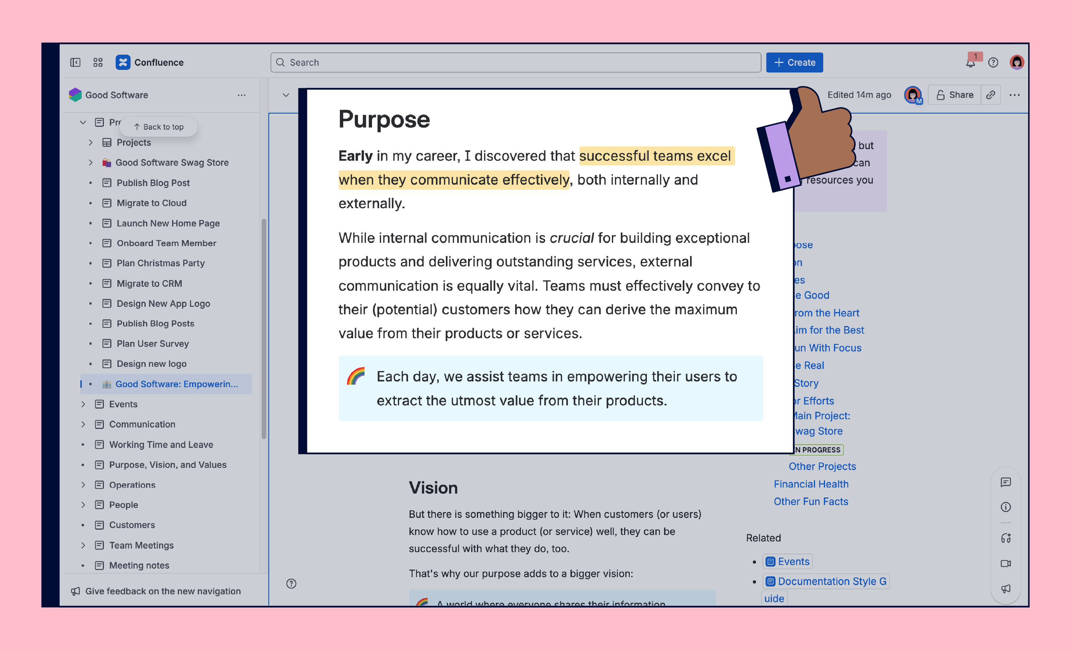Open Plan User Survey page

pos(153,344)
